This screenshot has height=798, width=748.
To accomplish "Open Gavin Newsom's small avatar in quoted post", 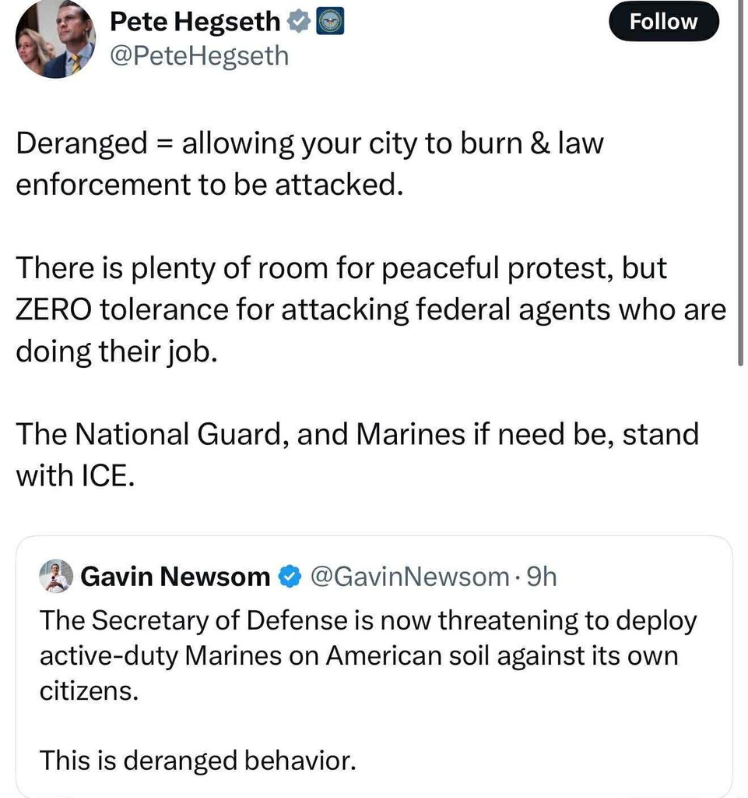I will [x=56, y=577].
